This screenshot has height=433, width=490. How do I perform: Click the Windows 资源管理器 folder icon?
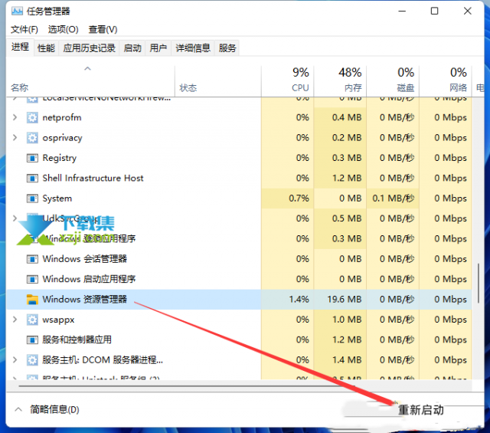point(32,300)
